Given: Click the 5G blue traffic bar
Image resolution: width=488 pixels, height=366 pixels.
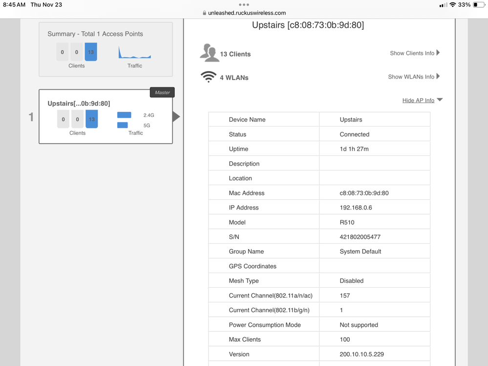Looking at the screenshot, I should tap(122, 125).
